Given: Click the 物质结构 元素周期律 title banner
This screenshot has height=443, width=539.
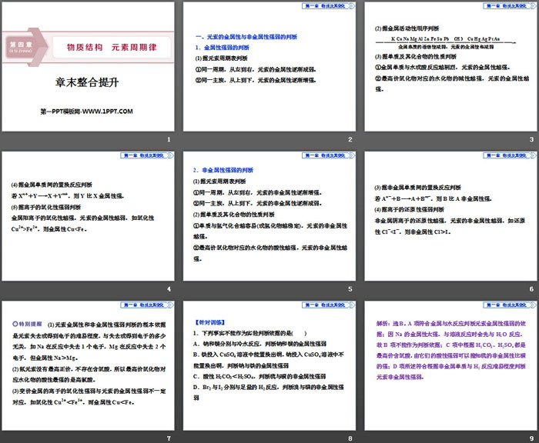Looking at the screenshot, I should point(112,48).
